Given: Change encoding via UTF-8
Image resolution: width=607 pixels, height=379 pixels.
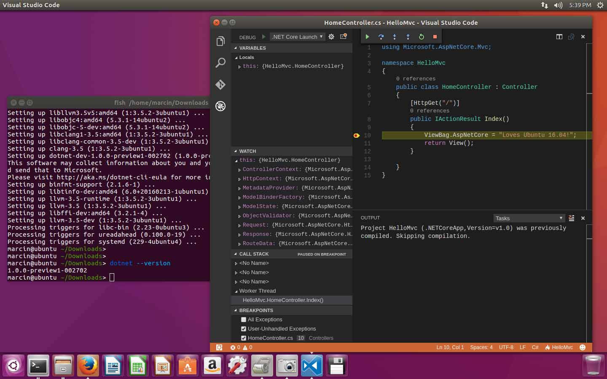Looking at the screenshot, I should (506, 347).
